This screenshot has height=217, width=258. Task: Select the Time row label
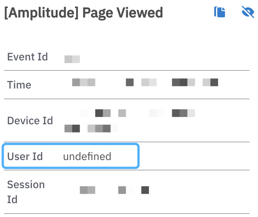point(19,85)
